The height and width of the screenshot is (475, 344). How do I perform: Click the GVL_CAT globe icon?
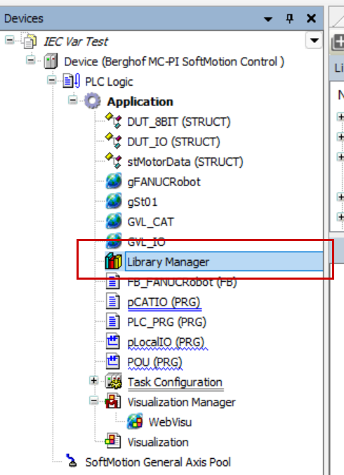tap(114, 221)
